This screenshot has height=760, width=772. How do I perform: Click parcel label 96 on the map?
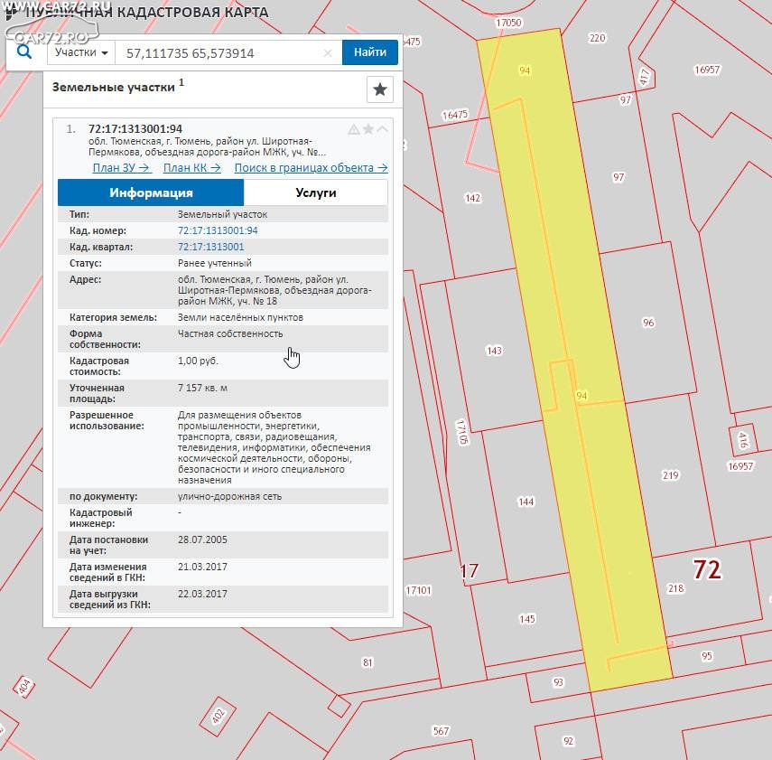pos(648,323)
